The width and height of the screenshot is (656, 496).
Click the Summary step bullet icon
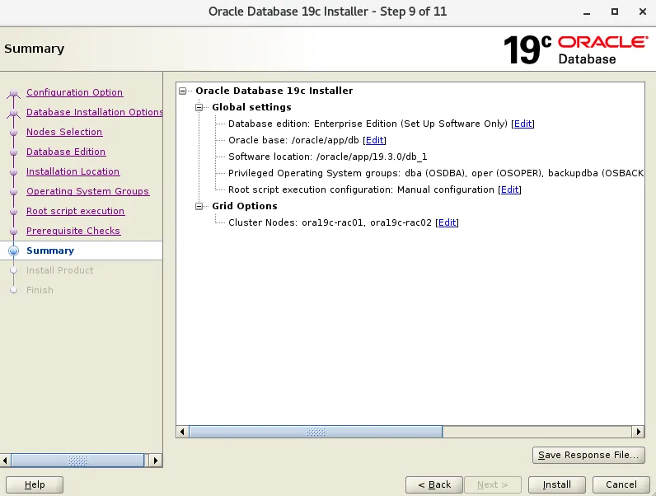(14, 250)
